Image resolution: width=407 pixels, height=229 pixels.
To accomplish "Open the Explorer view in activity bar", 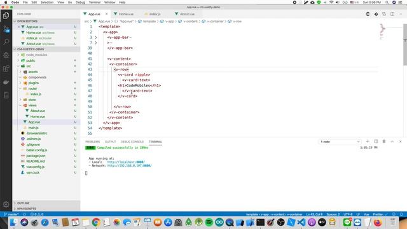I will coord(6,15).
